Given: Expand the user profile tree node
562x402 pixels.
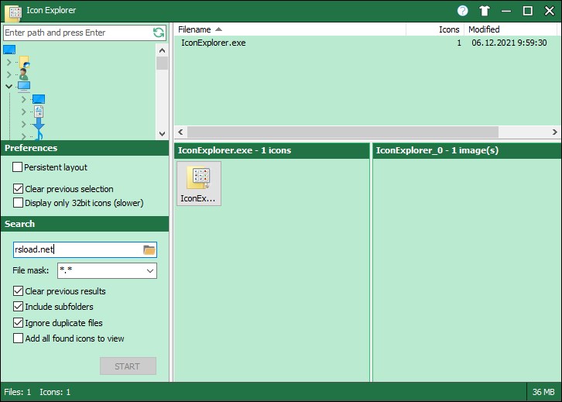Looking at the screenshot, I should coord(9,74).
